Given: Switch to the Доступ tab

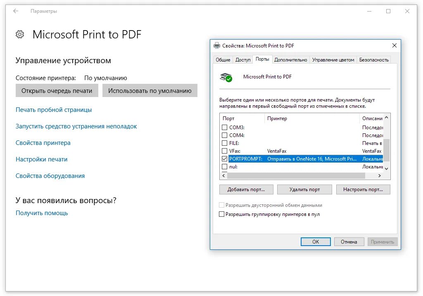Looking at the screenshot, I should (x=243, y=60).
